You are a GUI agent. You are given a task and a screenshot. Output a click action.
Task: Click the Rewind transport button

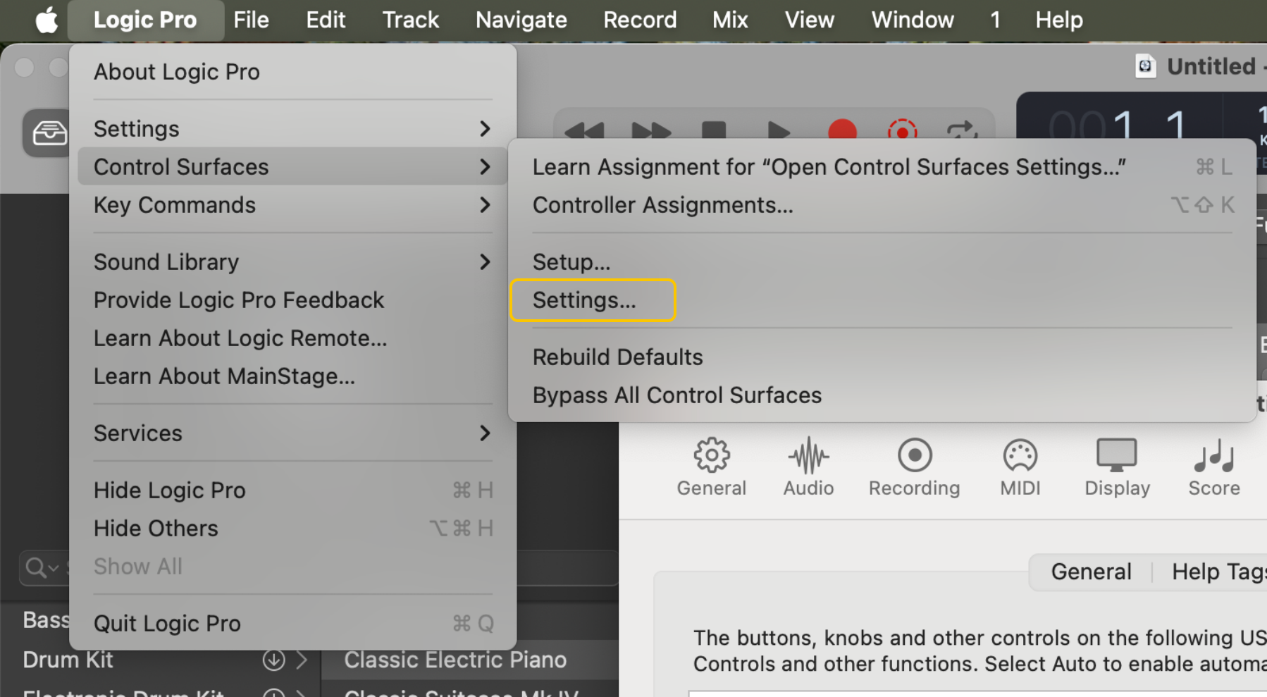pos(584,131)
